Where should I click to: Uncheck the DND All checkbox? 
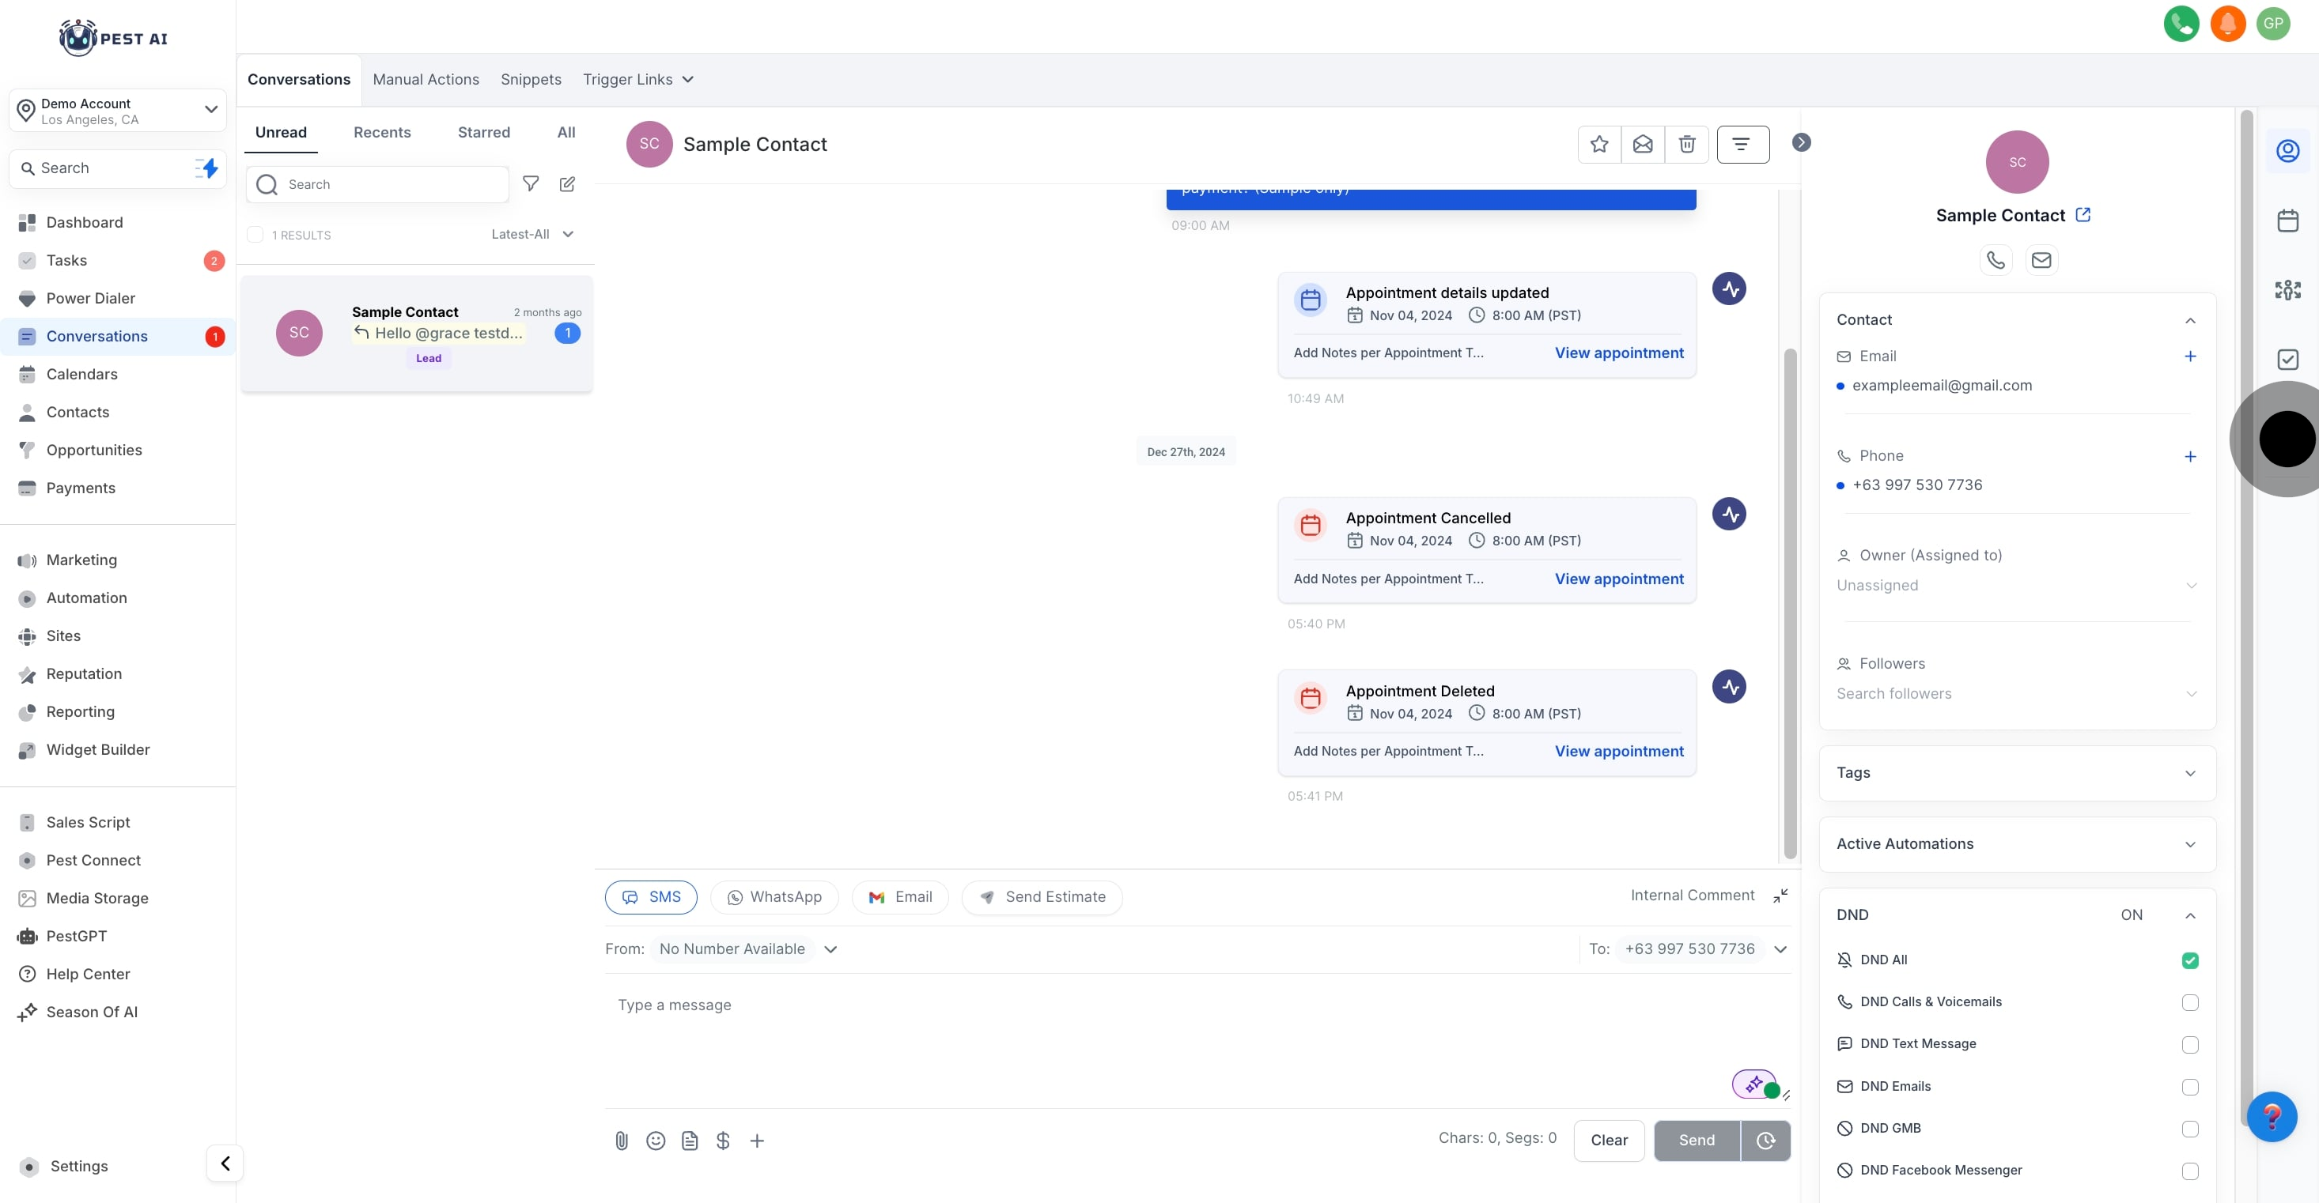2189,960
